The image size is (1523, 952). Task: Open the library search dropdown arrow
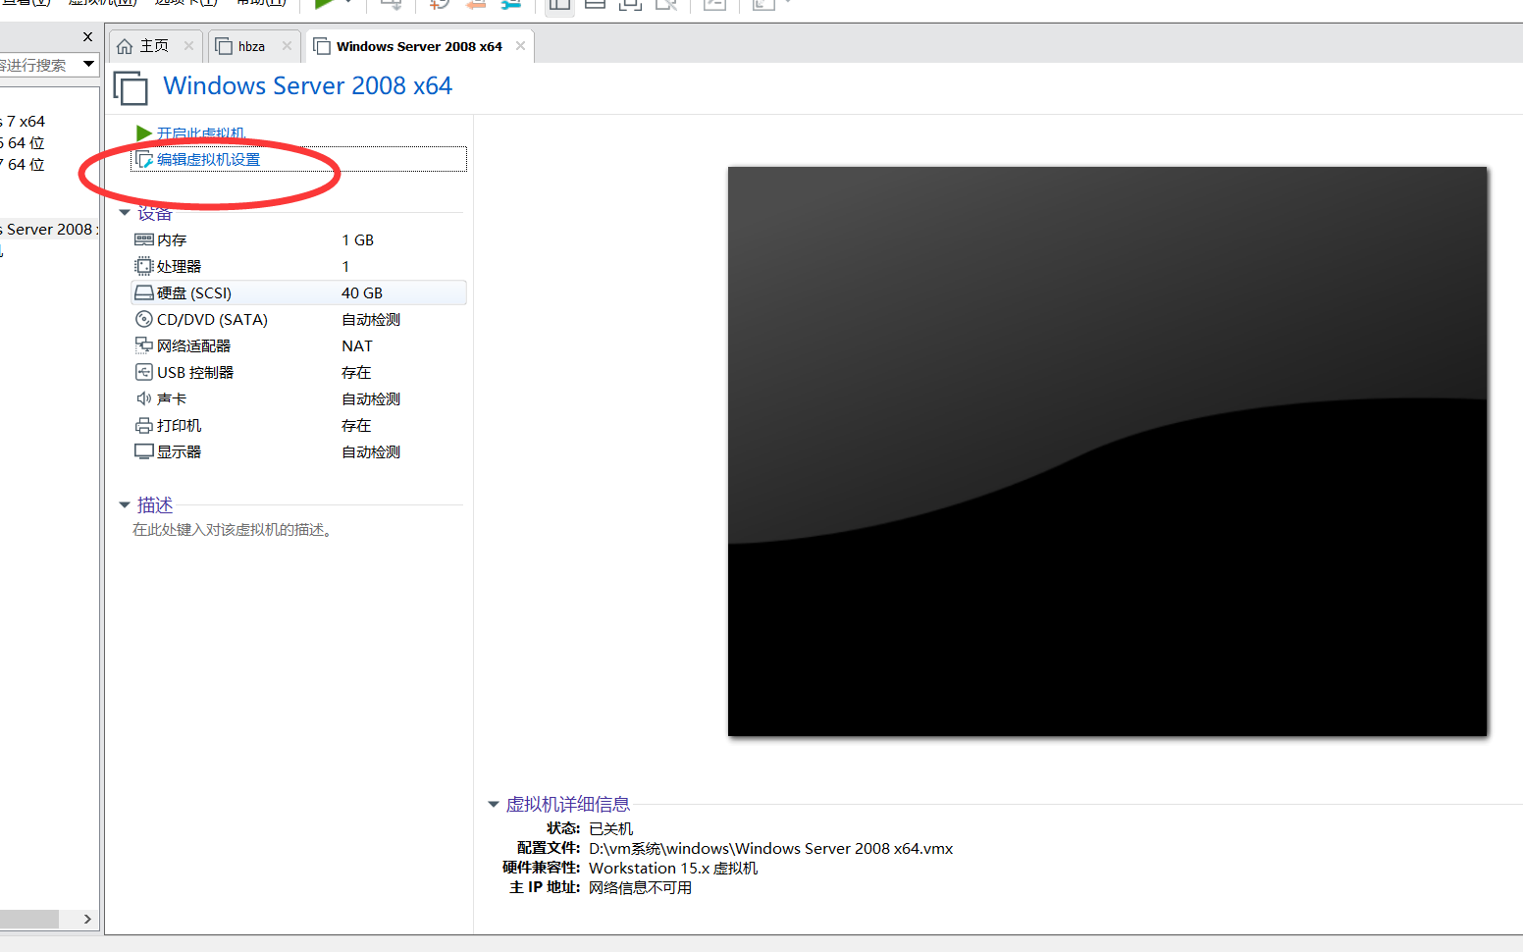click(88, 65)
